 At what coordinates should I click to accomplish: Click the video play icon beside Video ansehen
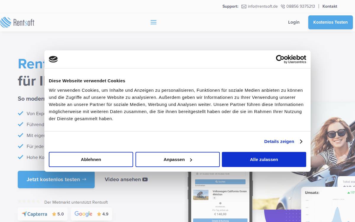(x=145, y=179)
